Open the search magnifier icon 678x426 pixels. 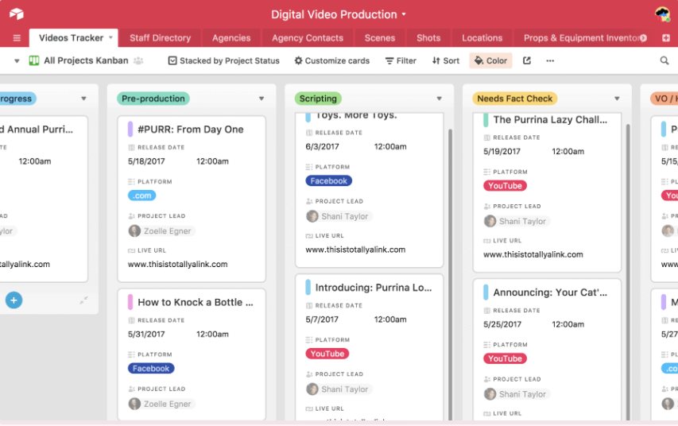[664, 60]
